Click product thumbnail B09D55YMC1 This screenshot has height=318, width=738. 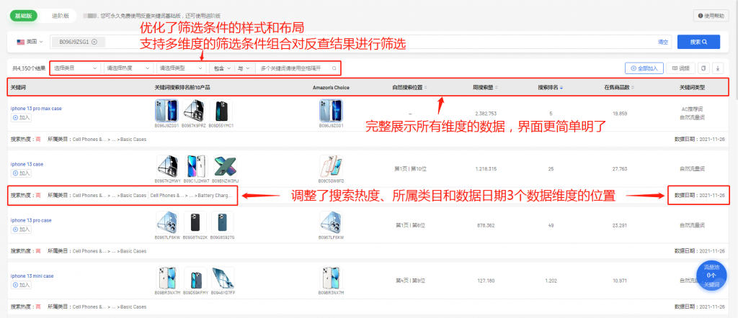point(221,111)
